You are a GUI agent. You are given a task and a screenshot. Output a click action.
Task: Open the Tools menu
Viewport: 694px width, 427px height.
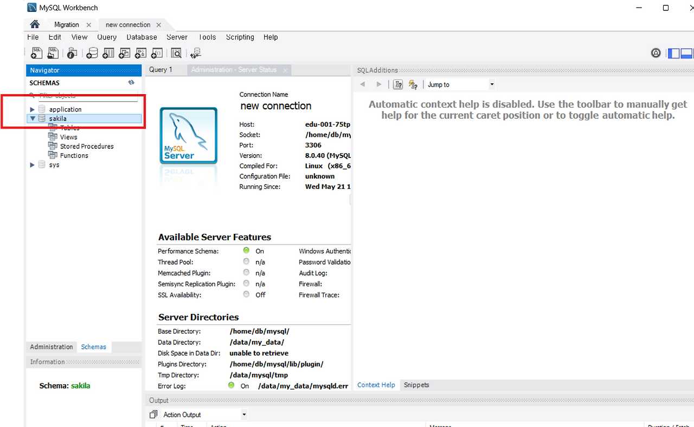pyautogui.click(x=207, y=37)
